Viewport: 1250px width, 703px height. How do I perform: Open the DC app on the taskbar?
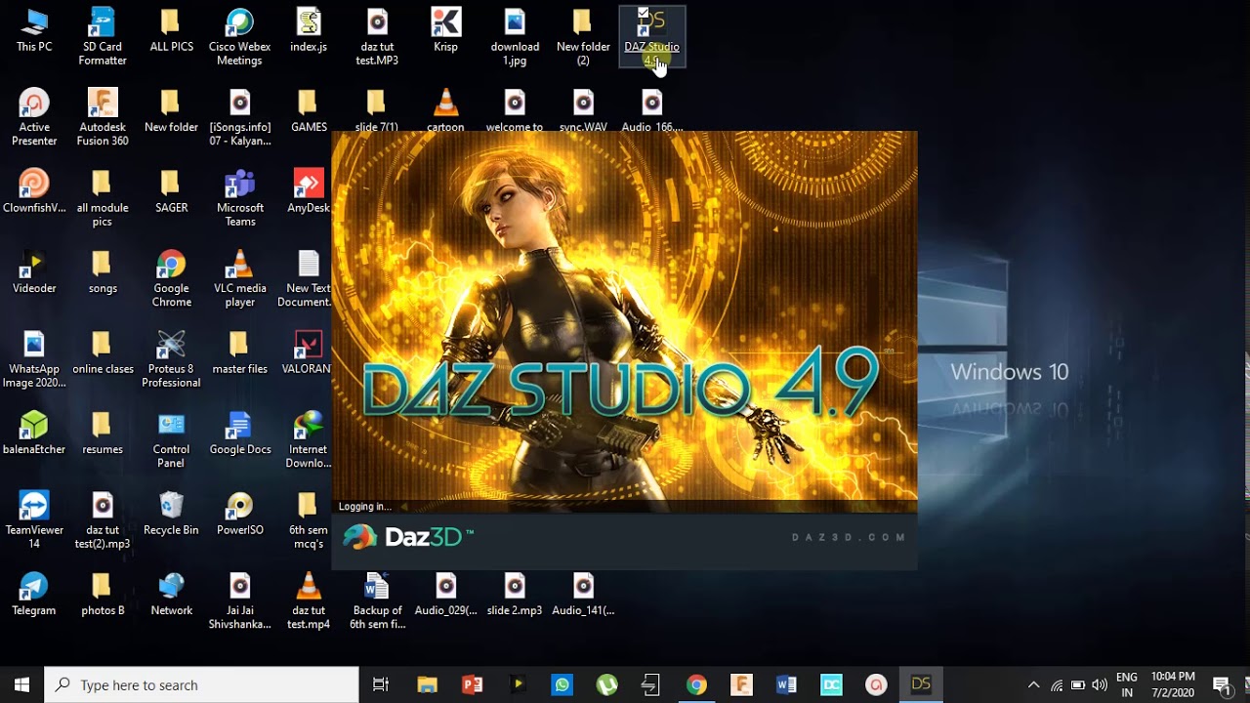[831, 684]
